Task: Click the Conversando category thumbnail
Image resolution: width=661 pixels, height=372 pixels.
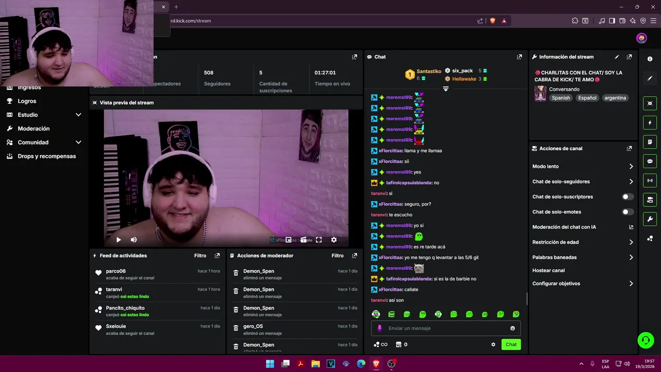Action: [x=540, y=94]
